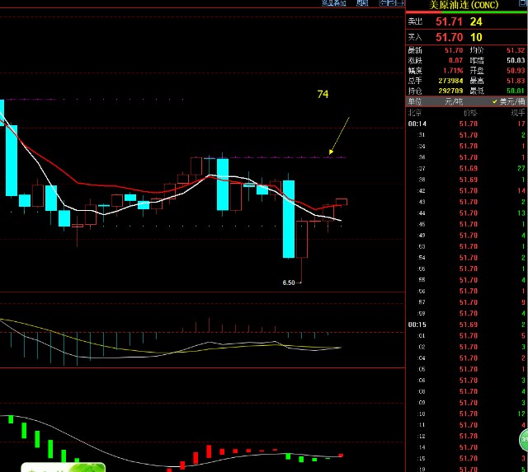528x472 pixels.
Task: Click the 价格 price column header
Action: coord(469,112)
